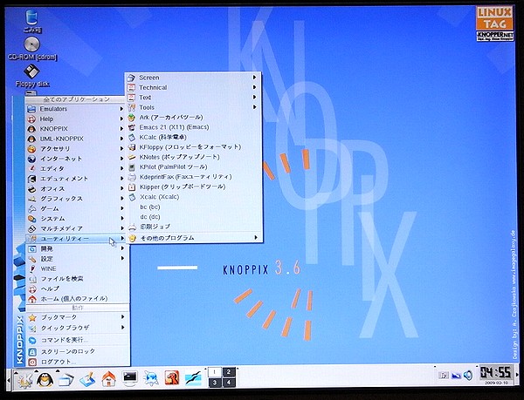Open the エディタ submenu
Image resolution: width=524 pixels, height=400 pixels.
76,169
